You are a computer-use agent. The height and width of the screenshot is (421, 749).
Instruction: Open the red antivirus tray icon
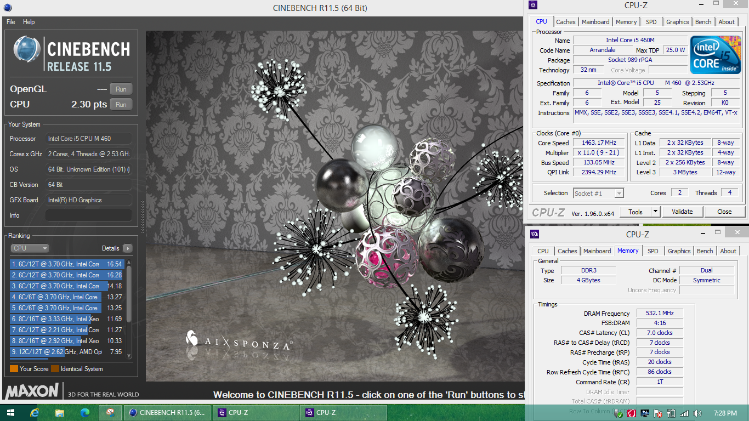point(632,413)
